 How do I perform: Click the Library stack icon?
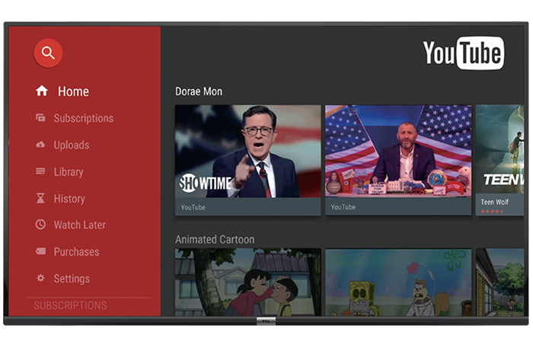pos(41,172)
